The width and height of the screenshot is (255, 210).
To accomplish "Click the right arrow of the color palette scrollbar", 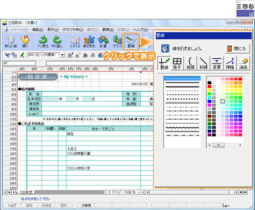I will 240,145.
